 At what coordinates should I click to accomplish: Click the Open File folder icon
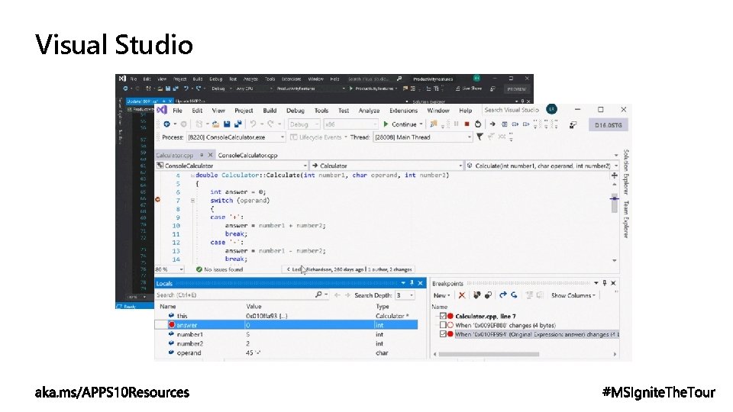click(215, 124)
